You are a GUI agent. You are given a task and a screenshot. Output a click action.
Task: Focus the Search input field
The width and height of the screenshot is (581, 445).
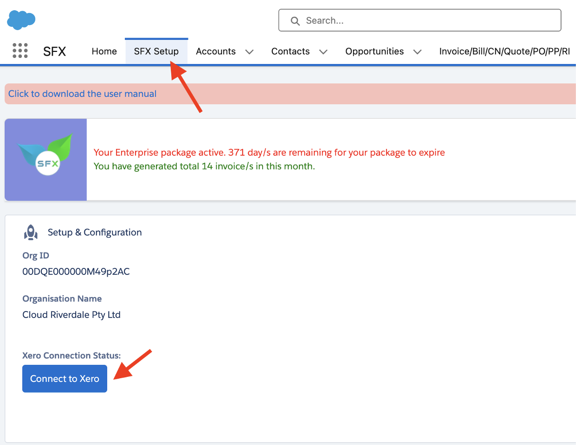click(420, 20)
